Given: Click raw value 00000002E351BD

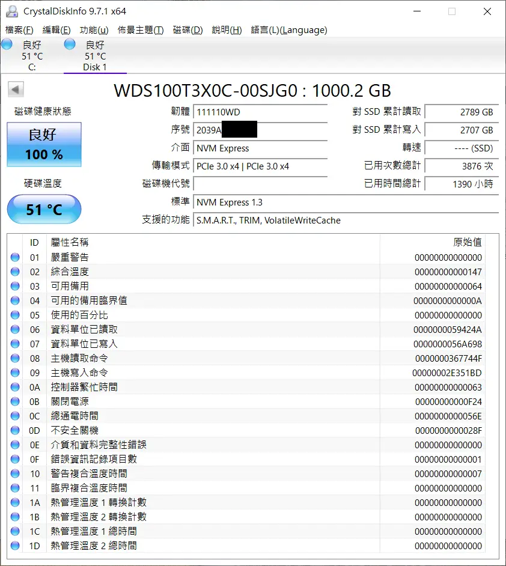Looking at the screenshot, I should pyautogui.click(x=447, y=373).
